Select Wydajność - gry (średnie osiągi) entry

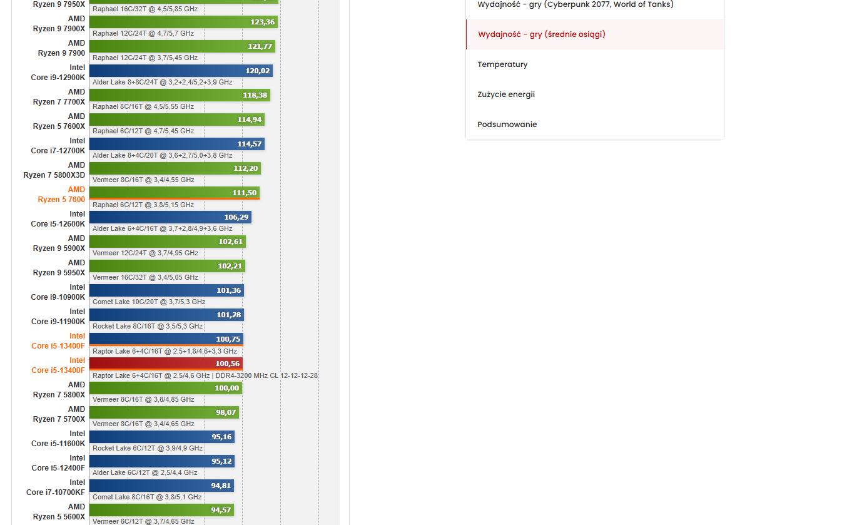point(595,34)
